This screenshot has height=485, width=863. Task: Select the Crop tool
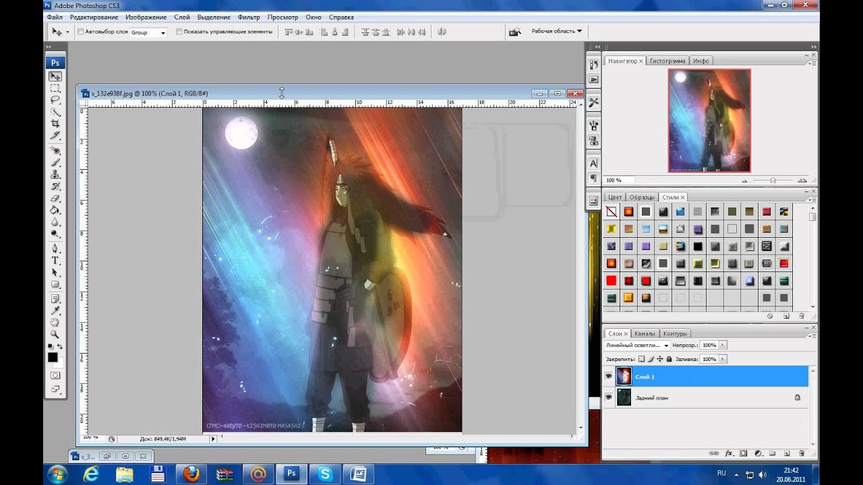[x=55, y=124]
